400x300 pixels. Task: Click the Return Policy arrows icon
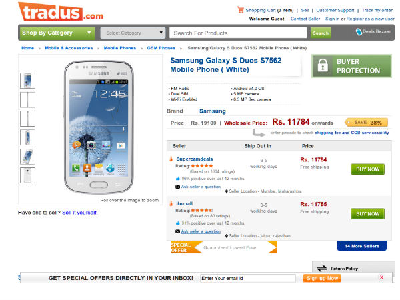[x=322, y=268]
